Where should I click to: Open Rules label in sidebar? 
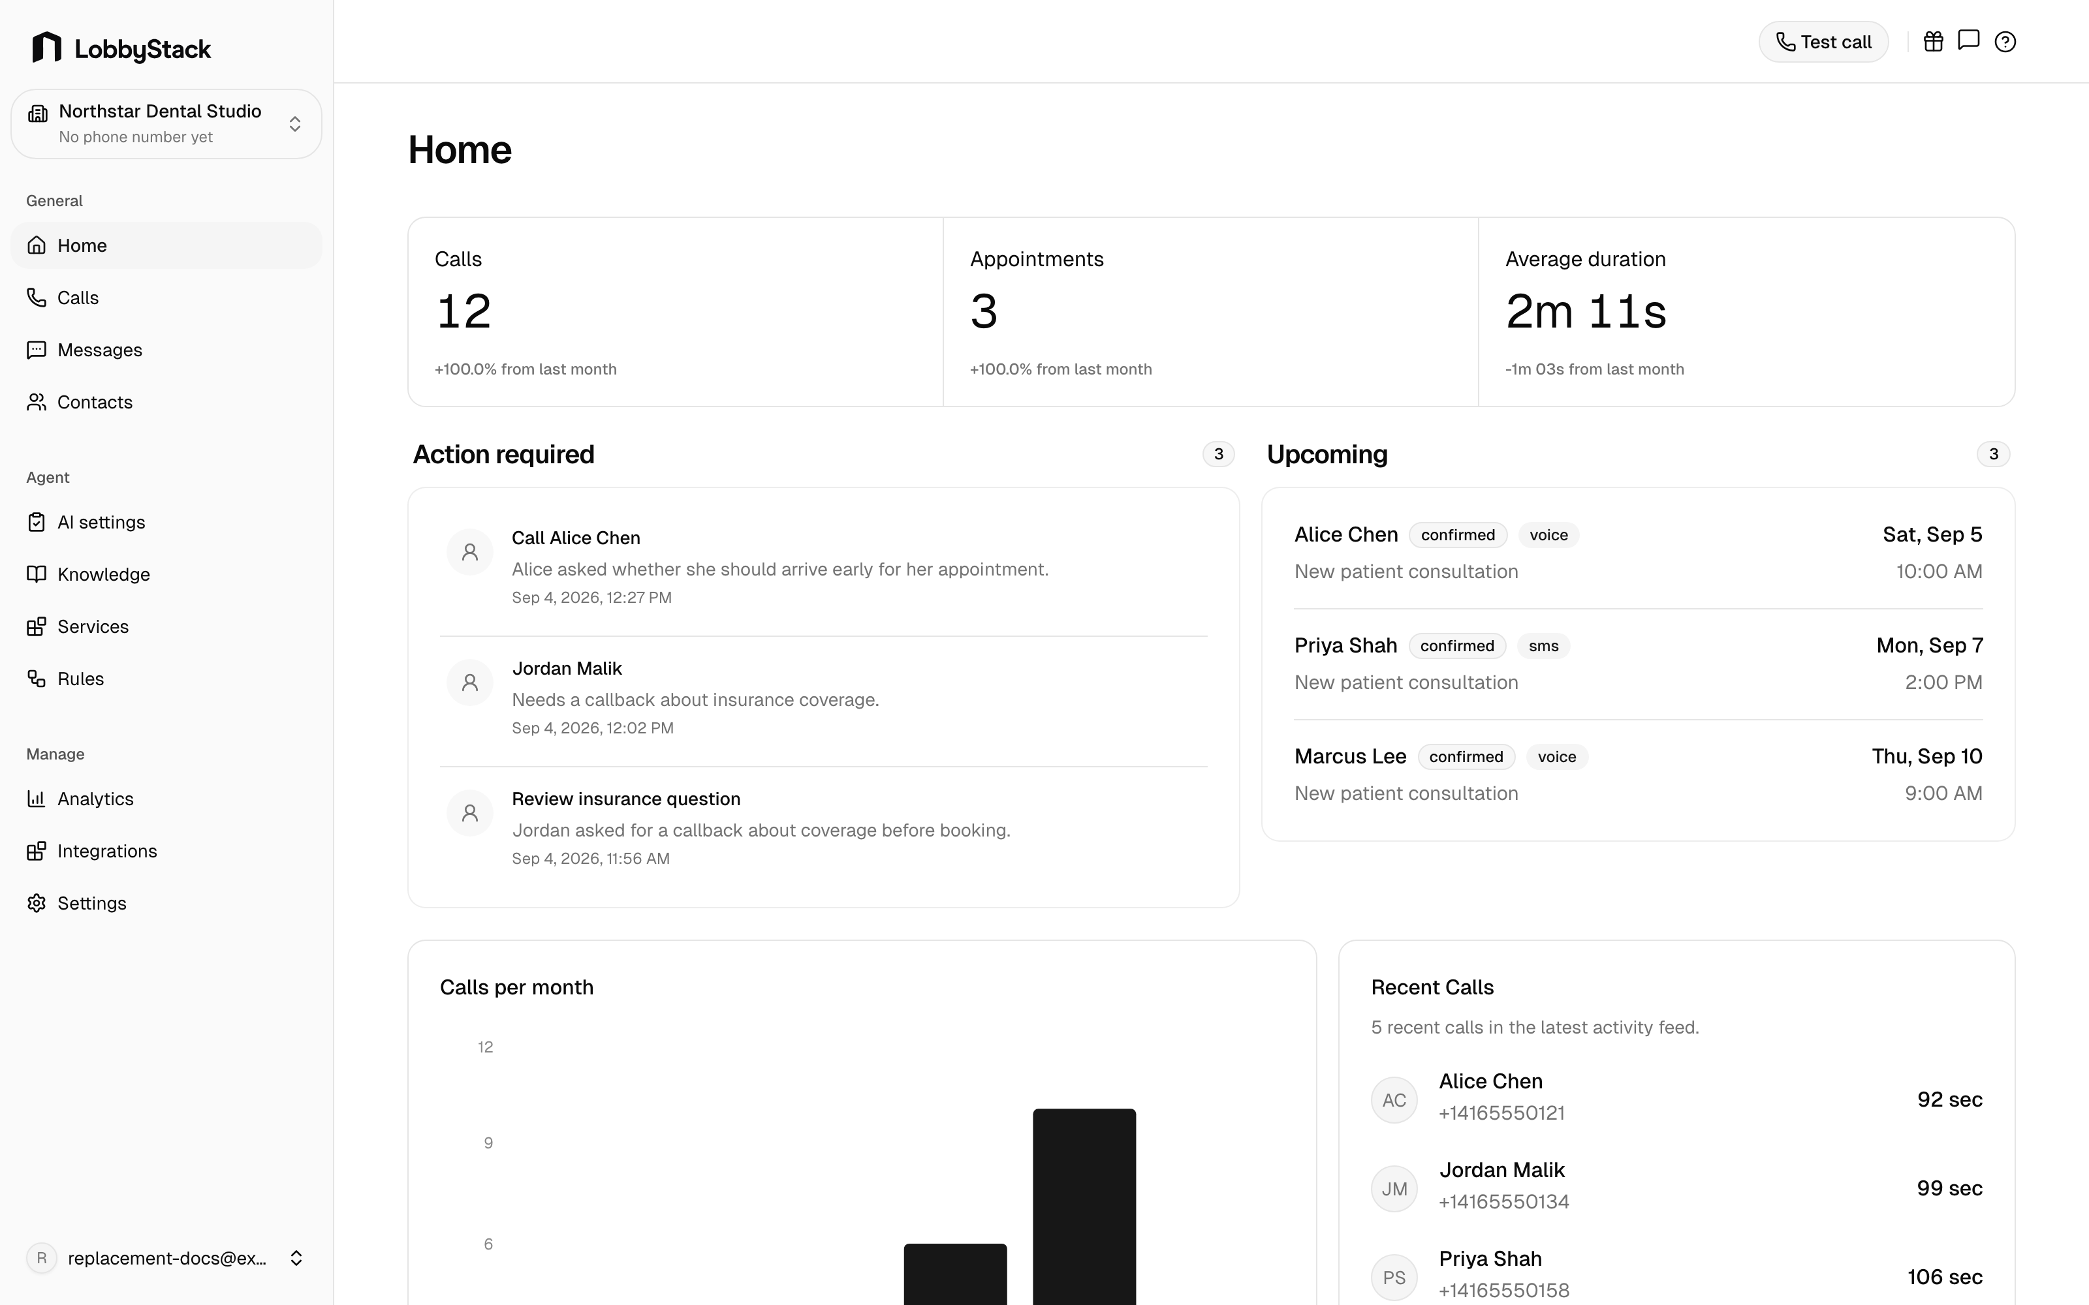pyautogui.click(x=80, y=679)
